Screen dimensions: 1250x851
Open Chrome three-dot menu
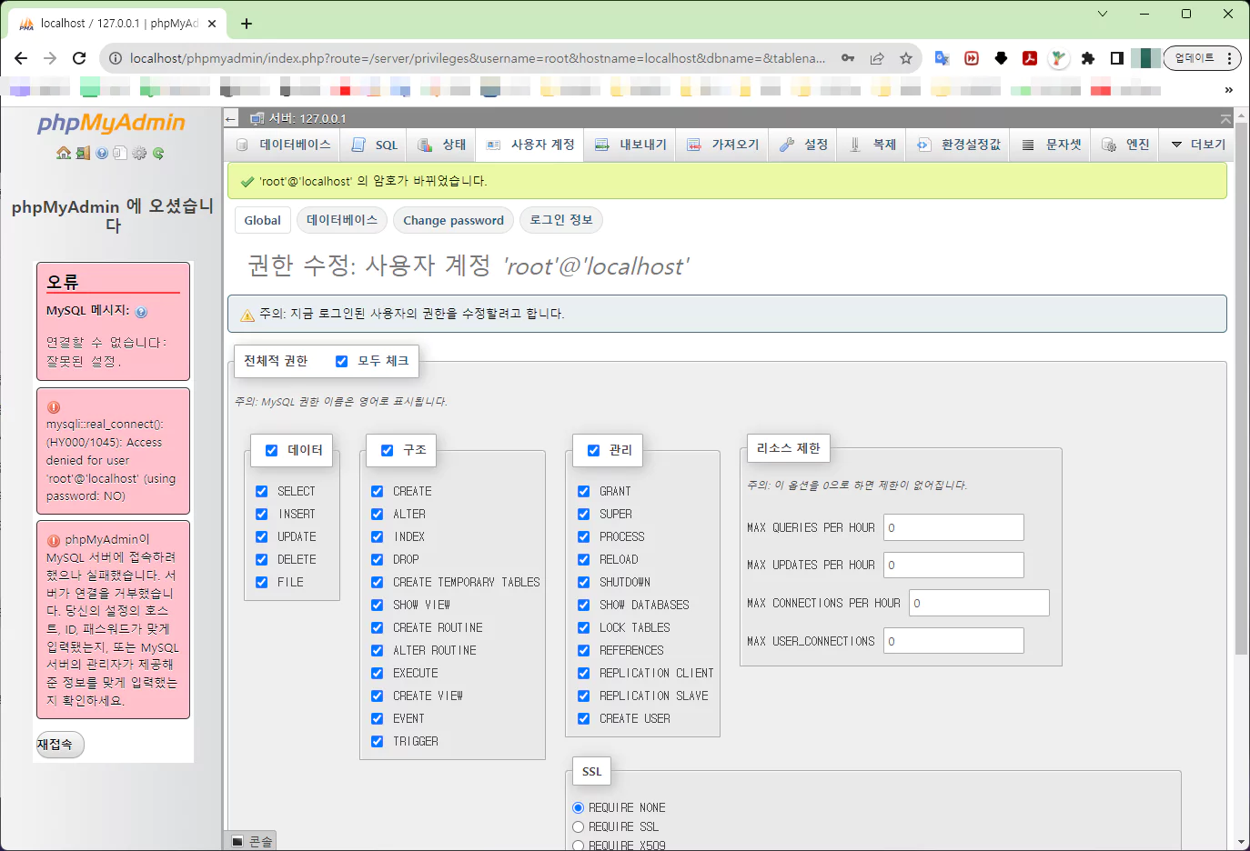tap(1229, 58)
